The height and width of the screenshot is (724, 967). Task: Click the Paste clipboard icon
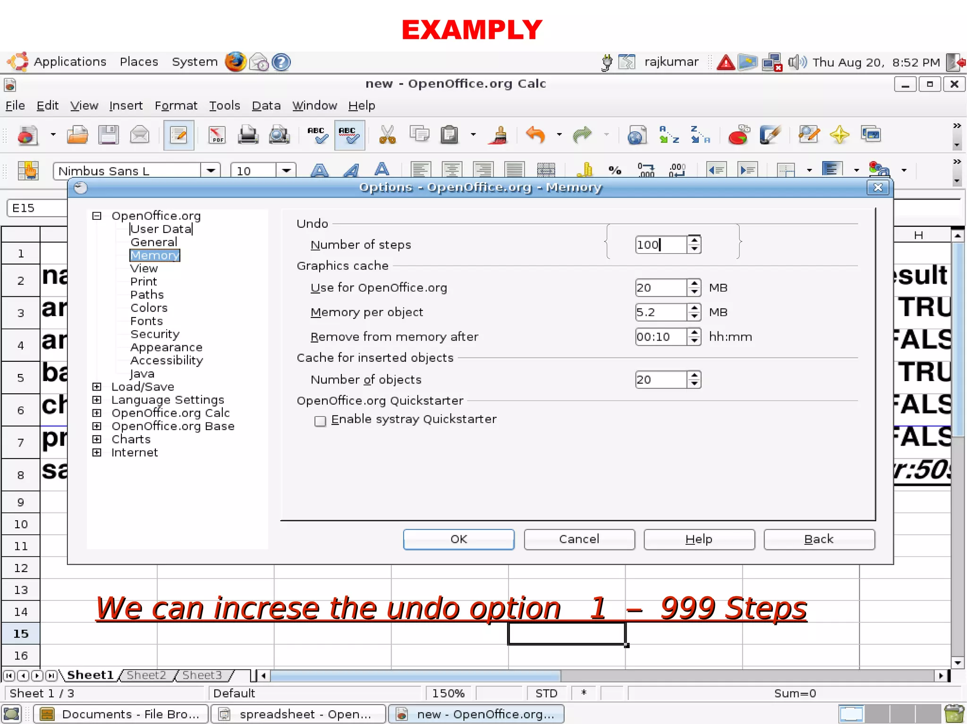coord(449,135)
